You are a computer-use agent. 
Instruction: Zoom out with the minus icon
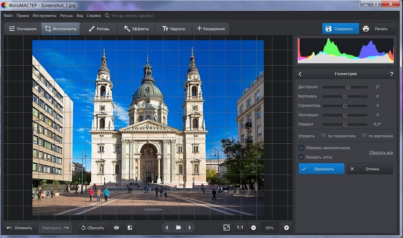pos(254,228)
